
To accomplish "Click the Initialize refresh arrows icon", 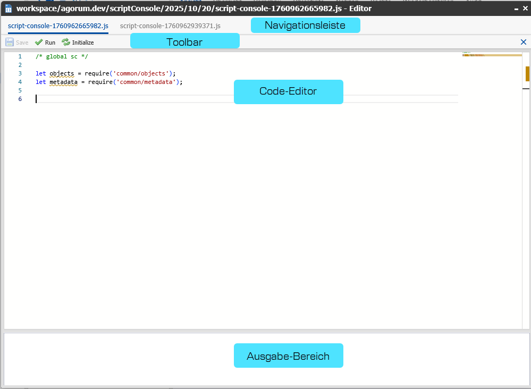I will [66, 43].
